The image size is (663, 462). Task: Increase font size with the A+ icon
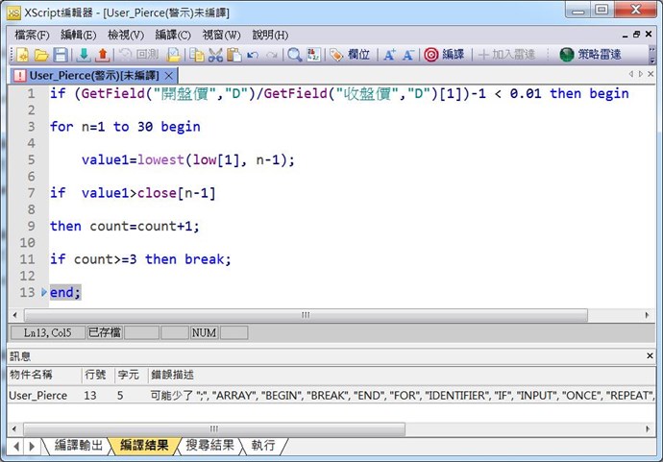[x=390, y=56]
